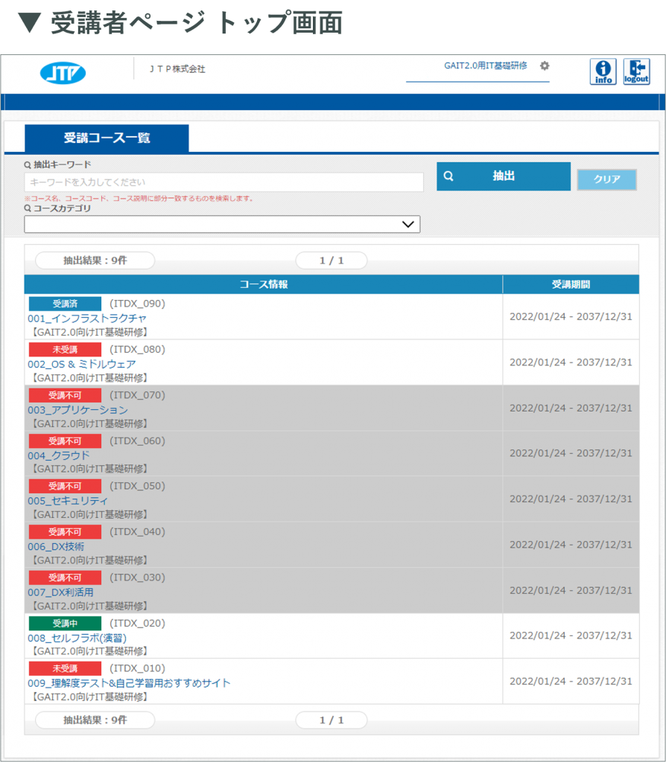The width and height of the screenshot is (666, 762).
Task: Open course 006_DX技術
Action: pos(56,546)
